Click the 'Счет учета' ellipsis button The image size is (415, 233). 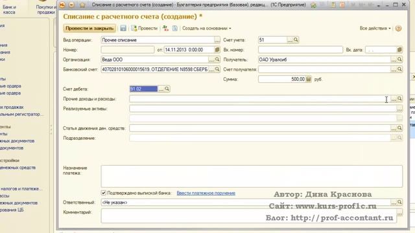pos(290,40)
